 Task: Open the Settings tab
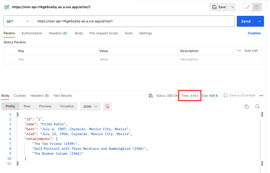point(145,33)
